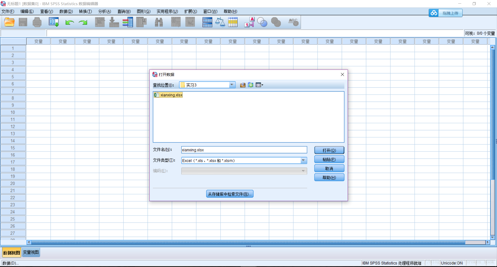
Task: Click the run descriptive statistics icon
Action: pyautogui.click(x=141, y=22)
